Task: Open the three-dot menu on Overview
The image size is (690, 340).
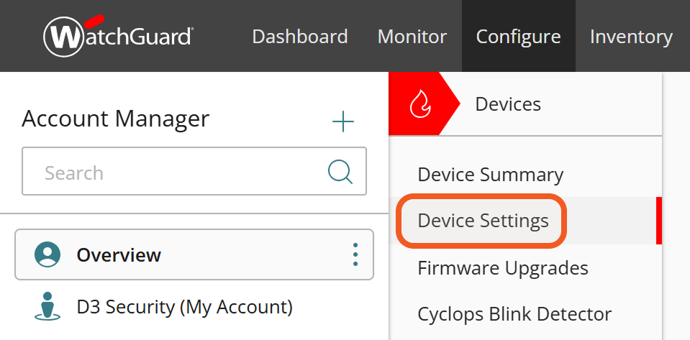Action: click(x=355, y=254)
